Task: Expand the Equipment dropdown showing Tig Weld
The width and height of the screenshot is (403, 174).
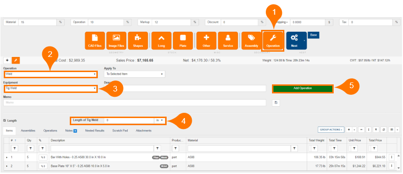Action: pos(51,89)
